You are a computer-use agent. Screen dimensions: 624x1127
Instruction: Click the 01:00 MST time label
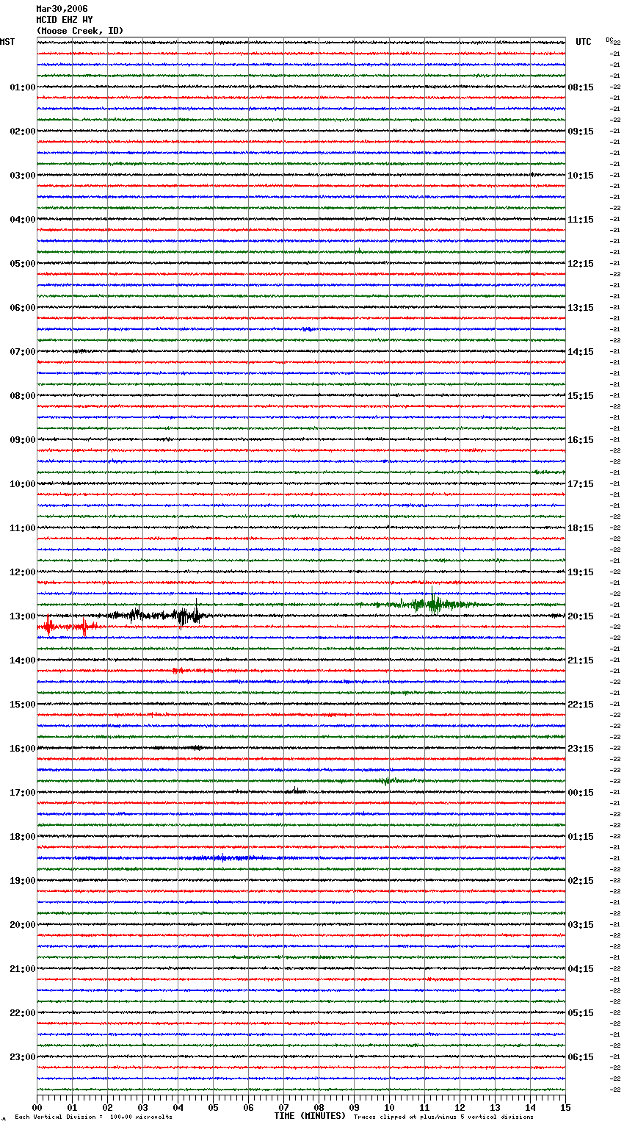pyautogui.click(x=22, y=87)
